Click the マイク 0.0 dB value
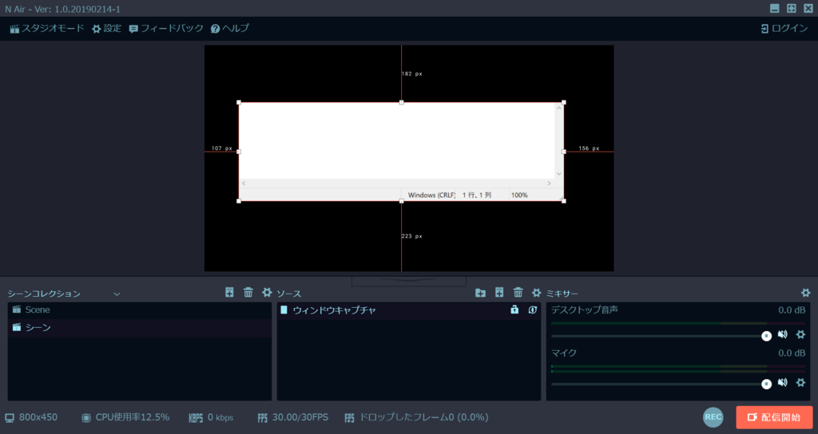The height and width of the screenshot is (434, 818). 792,353
